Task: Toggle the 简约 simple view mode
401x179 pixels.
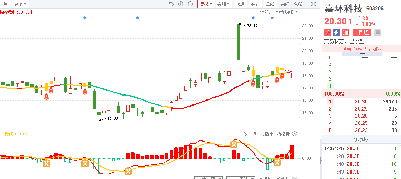Action: click(285, 4)
